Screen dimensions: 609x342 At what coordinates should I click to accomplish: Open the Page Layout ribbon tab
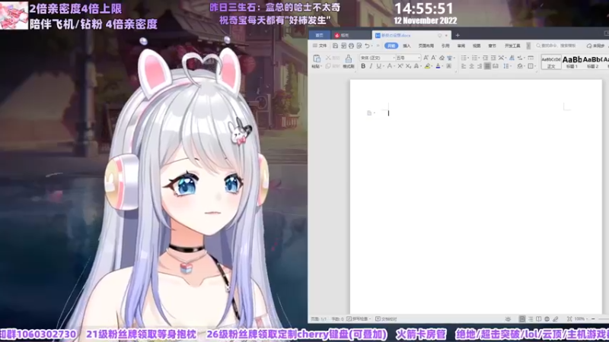[426, 46]
